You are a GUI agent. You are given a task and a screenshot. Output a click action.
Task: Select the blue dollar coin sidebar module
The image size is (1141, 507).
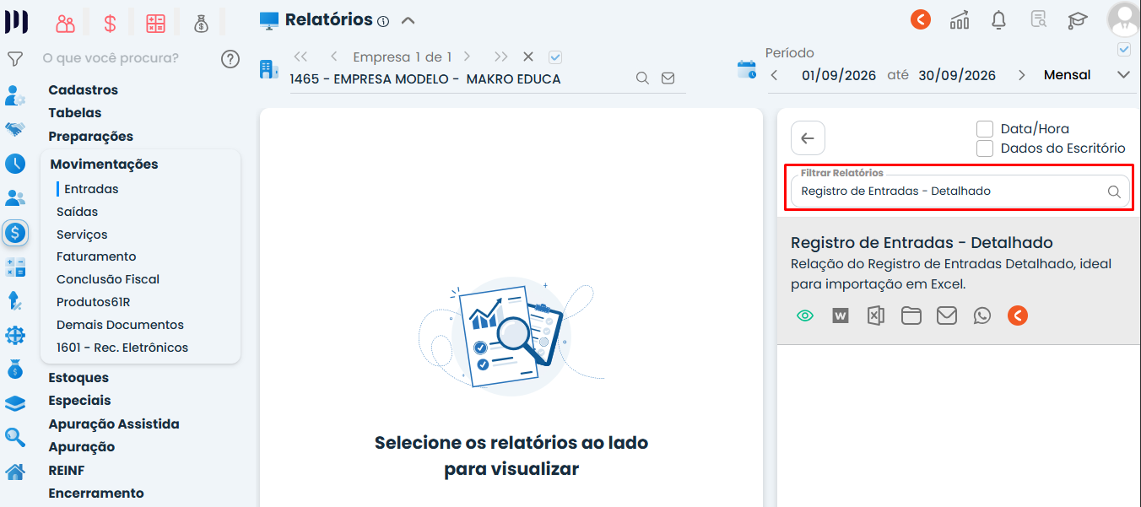(x=15, y=232)
